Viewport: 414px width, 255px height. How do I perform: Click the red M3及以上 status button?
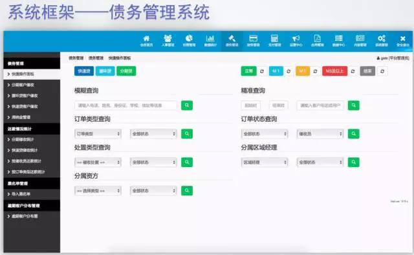[334, 71]
